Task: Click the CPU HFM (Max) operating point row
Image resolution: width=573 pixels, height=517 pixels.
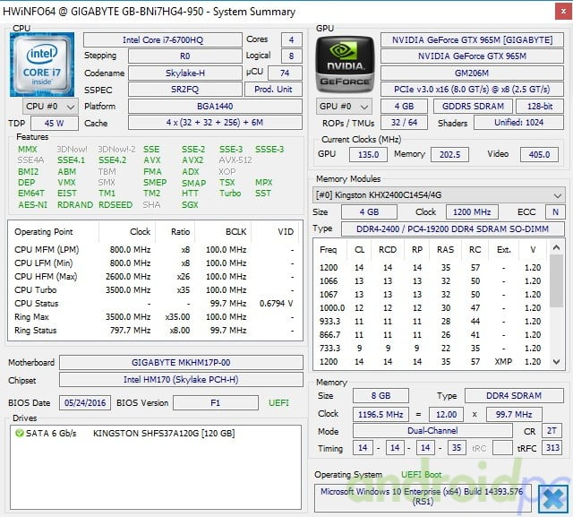Action: click(x=155, y=277)
